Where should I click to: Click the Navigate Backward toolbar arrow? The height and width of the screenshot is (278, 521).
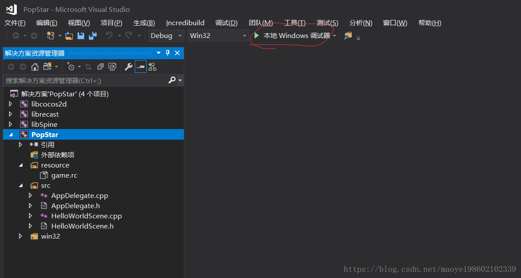pyautogui.click(x=15, y=35)
